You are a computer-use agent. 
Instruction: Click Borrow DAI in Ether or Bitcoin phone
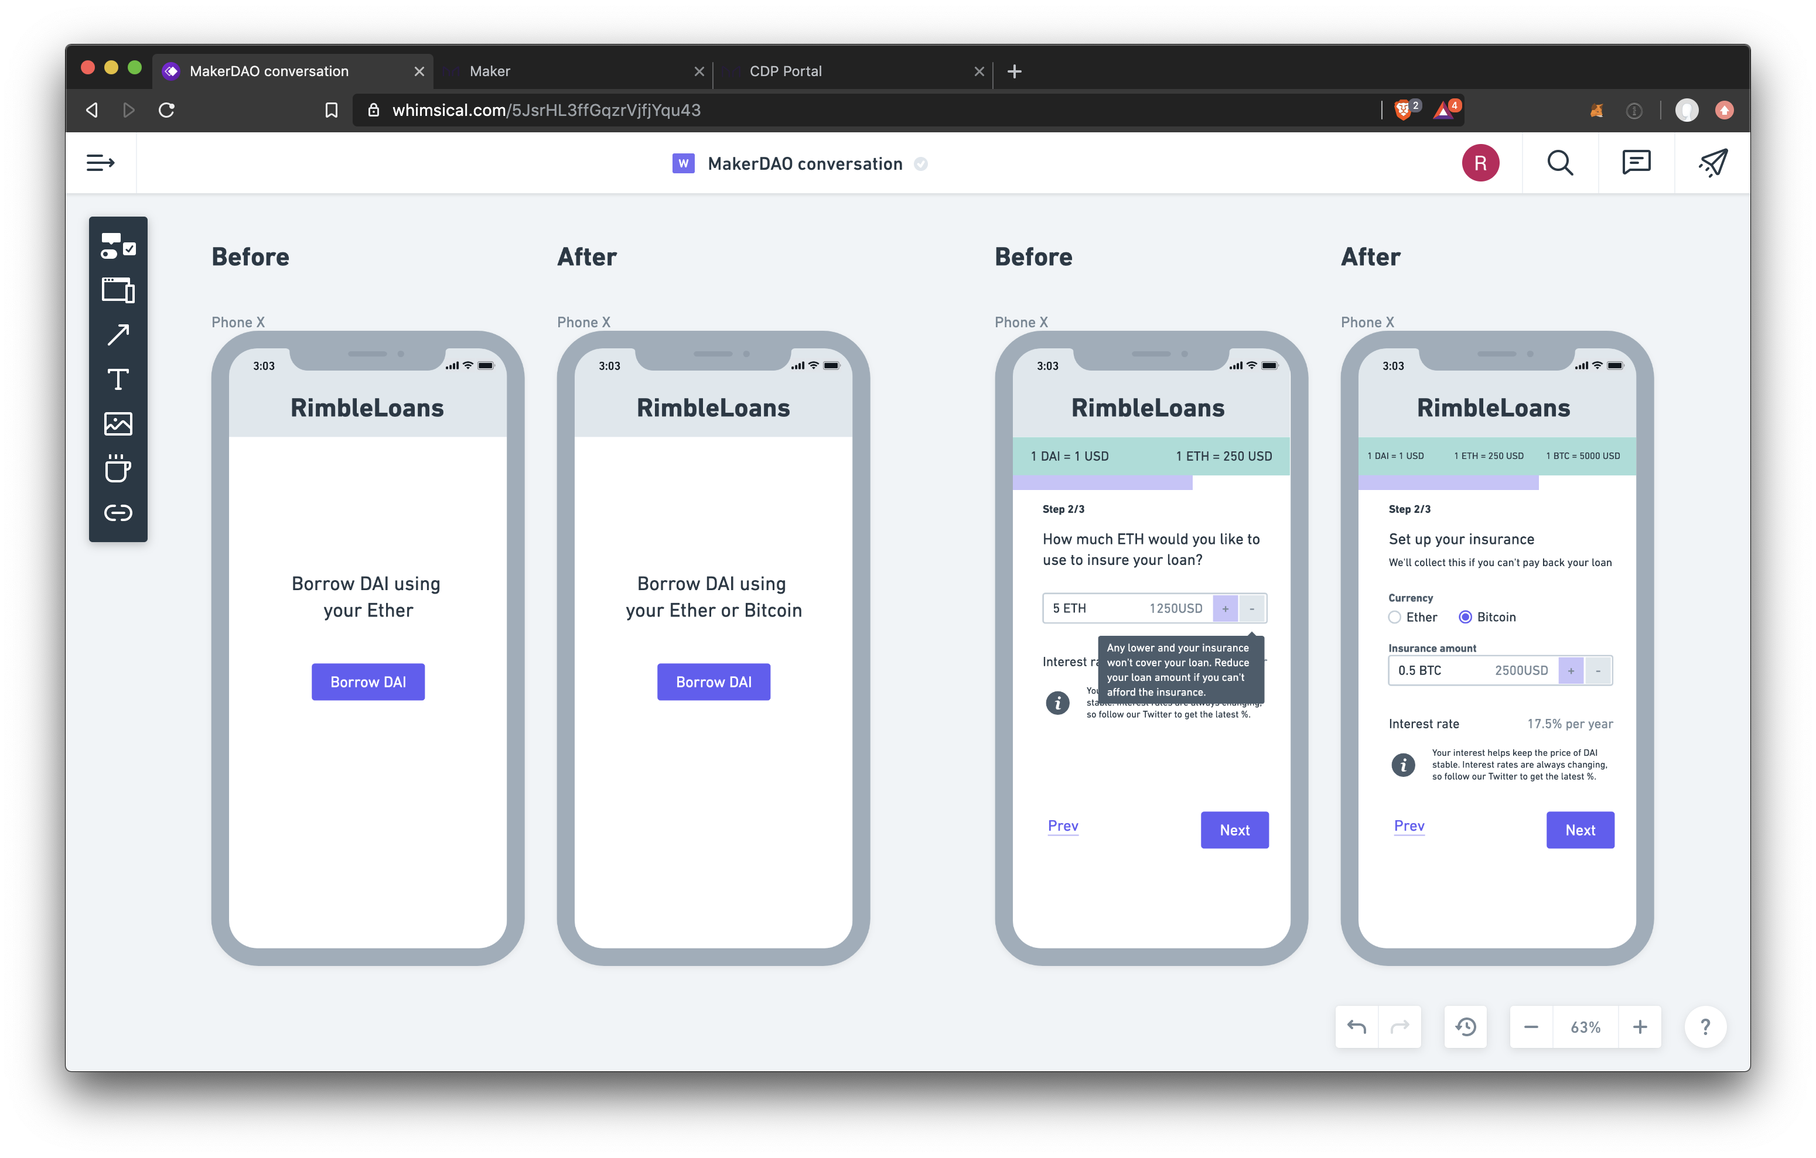714,681
